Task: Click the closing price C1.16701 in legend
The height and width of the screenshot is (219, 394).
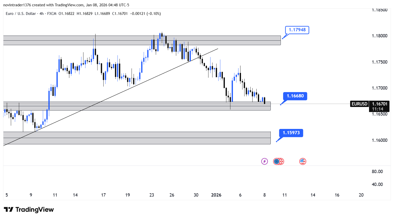Action: click(x=120, y=14)
